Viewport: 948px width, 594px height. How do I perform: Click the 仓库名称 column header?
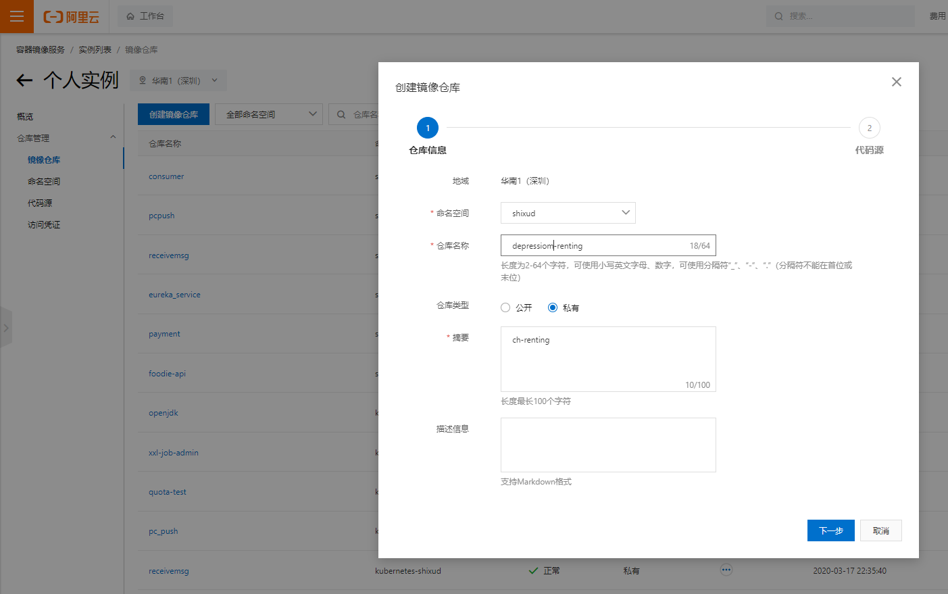165,143
